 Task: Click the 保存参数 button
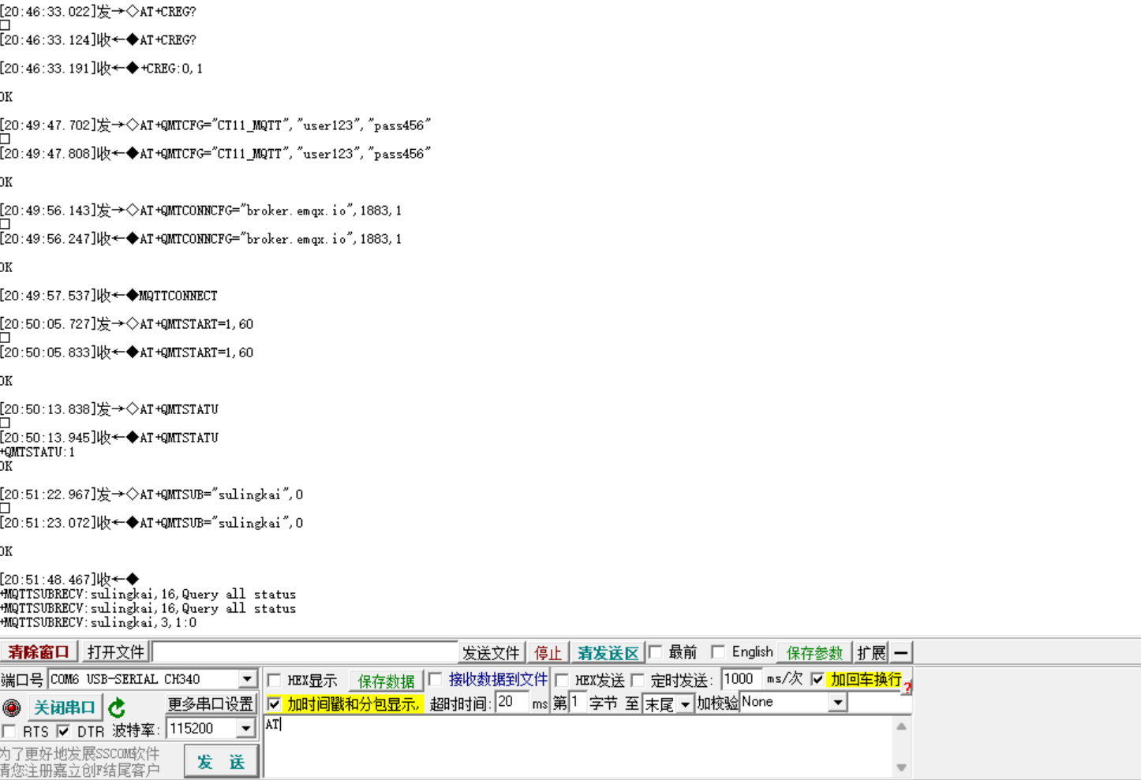tap(814, 652)
